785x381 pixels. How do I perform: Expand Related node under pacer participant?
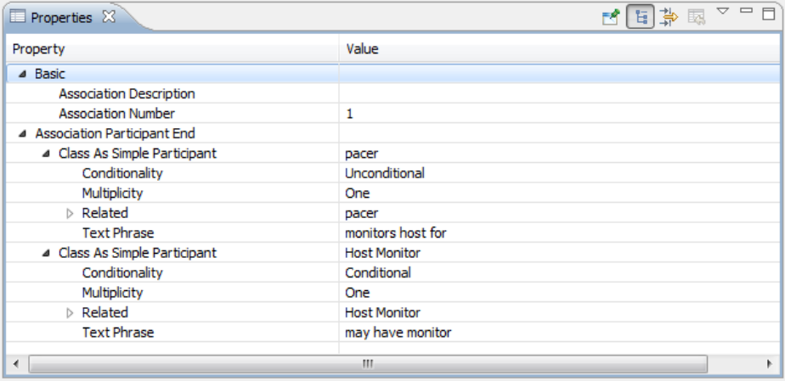71,214
